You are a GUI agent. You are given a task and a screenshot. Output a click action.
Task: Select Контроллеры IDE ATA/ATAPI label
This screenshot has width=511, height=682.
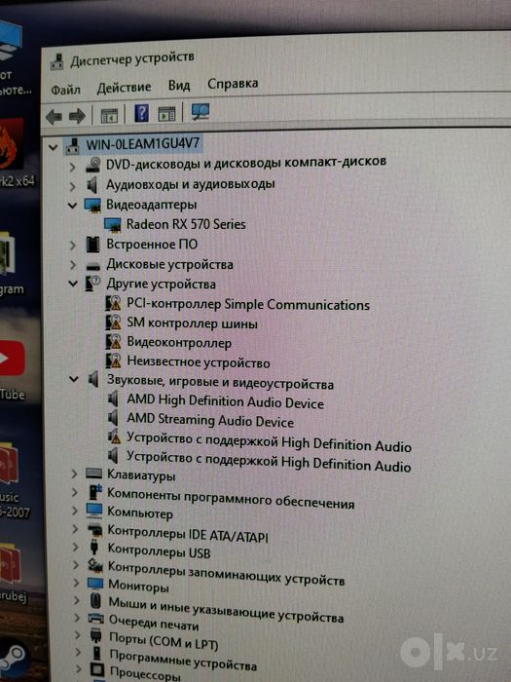point(188,534)
